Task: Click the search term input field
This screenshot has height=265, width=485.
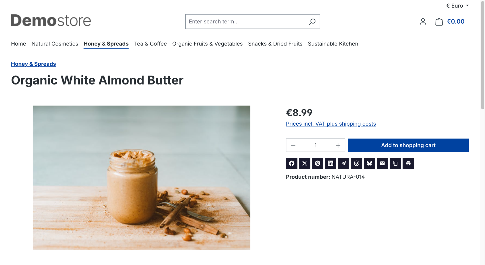Action: pos(247,22)
